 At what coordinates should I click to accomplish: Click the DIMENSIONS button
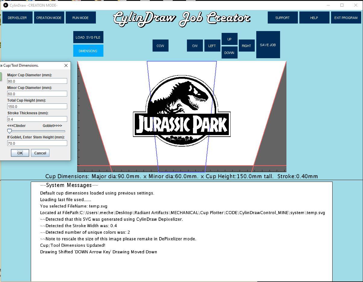click(x=88, y=51)
